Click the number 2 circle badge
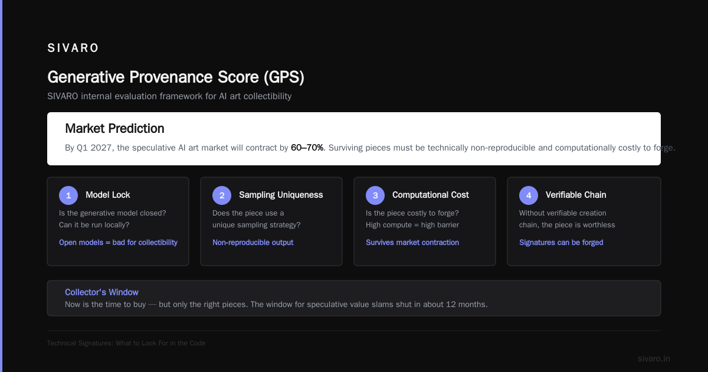This screenshot has width=708, height=372. (x=222, y=195)
